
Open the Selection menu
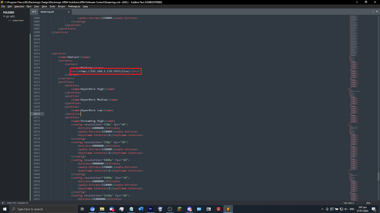coord(19,7)
